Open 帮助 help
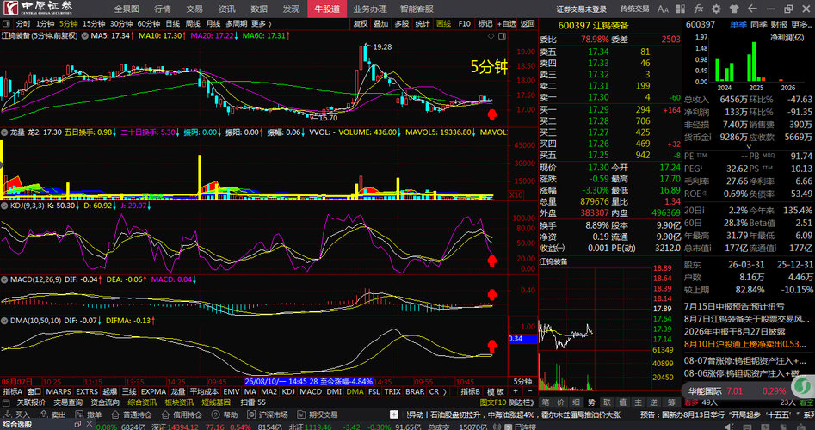 tap(225, 415)
